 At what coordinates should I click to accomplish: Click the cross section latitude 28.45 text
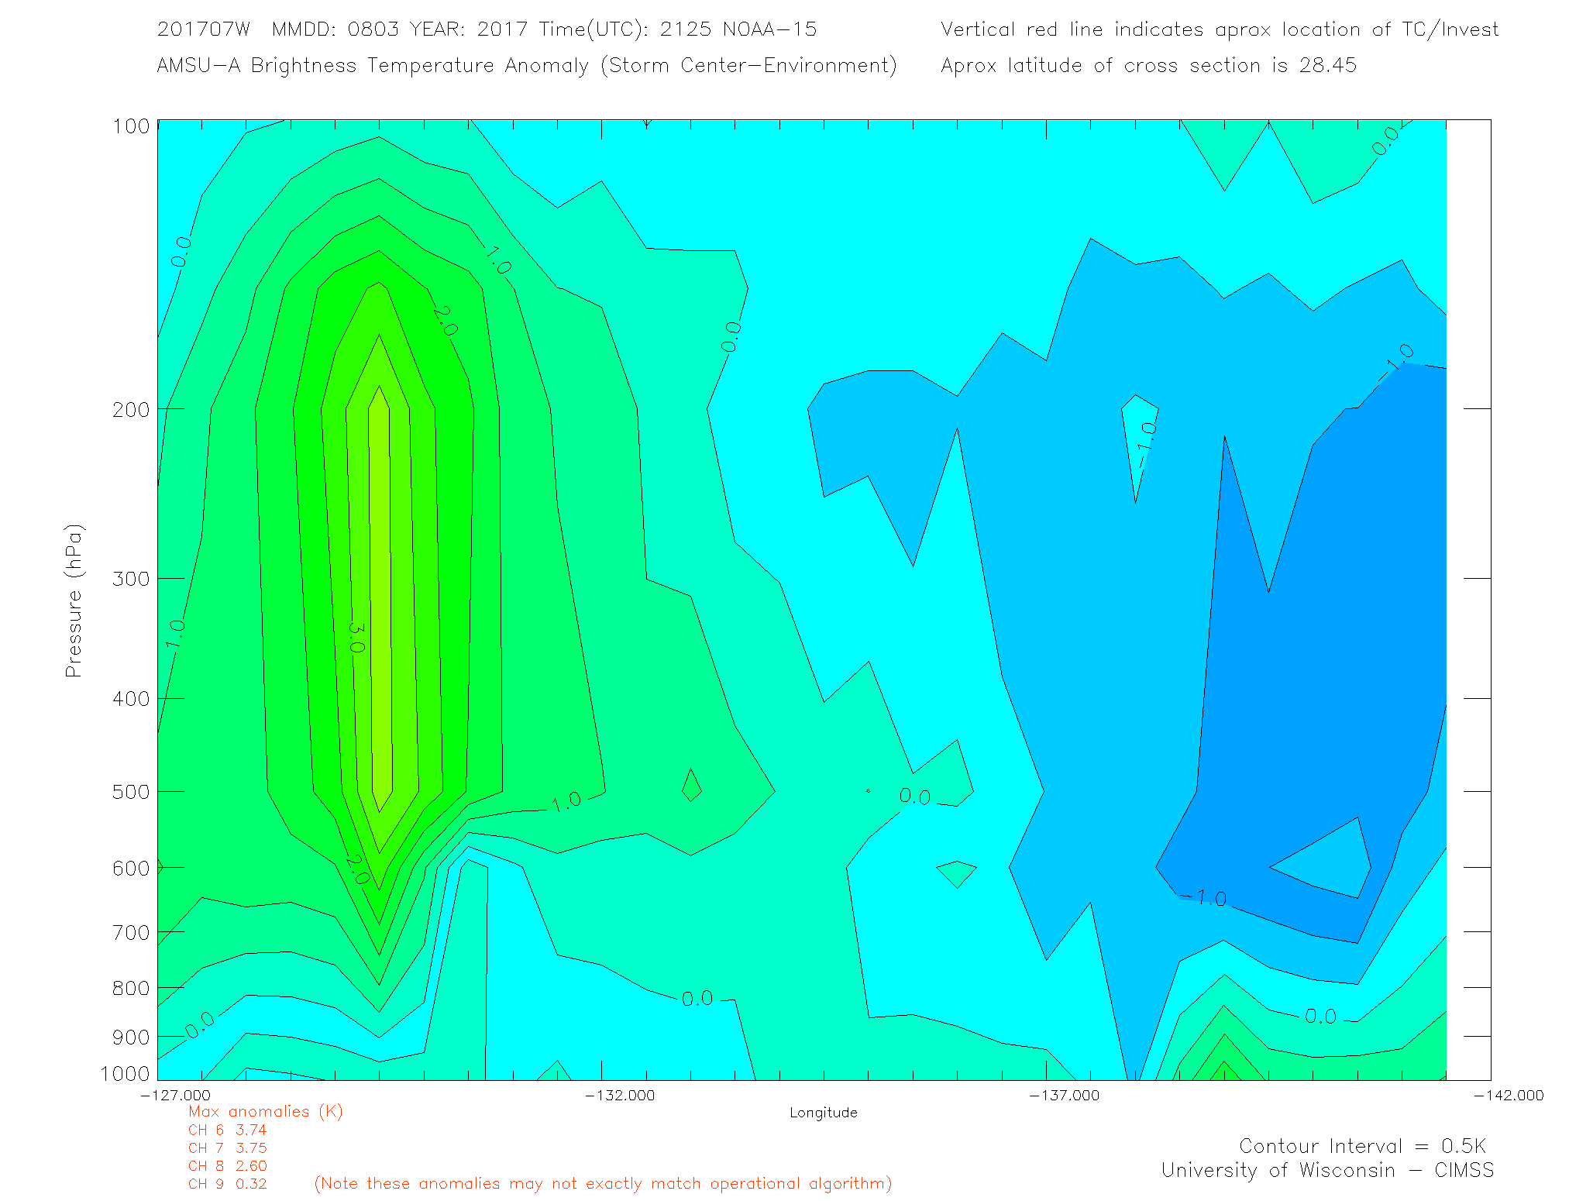(x=1148, y=65)
